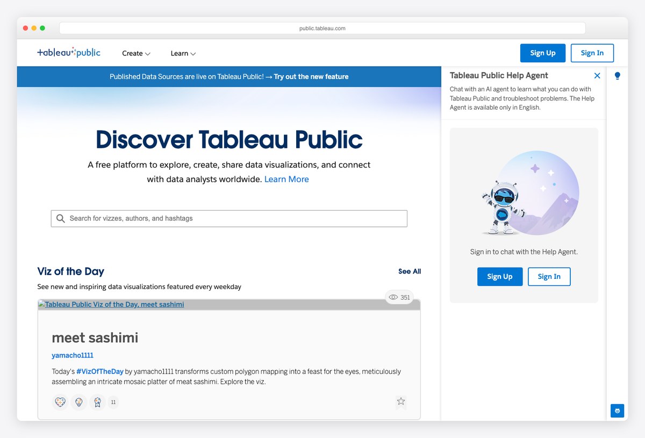Open author yamacho1111 profile link
645x438 pixels.
[x=73, y=355]
